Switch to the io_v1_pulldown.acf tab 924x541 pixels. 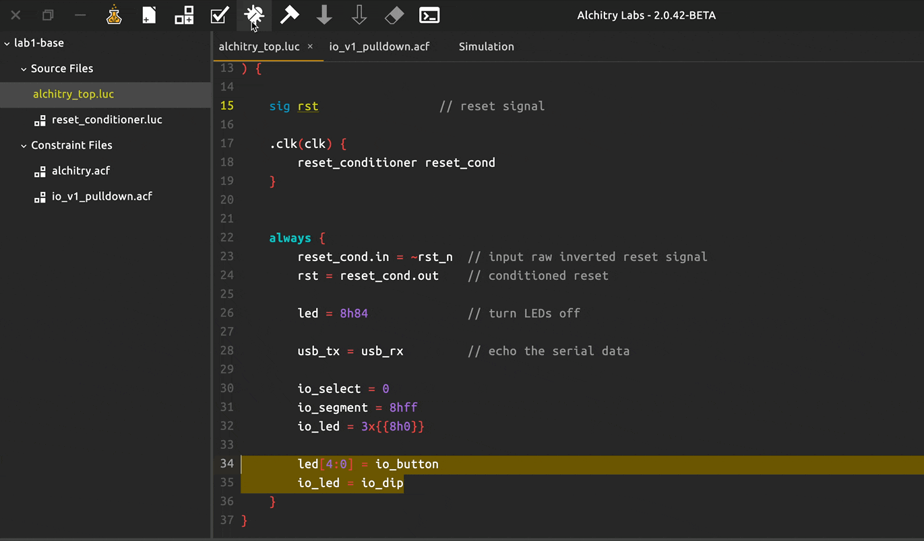379,46
